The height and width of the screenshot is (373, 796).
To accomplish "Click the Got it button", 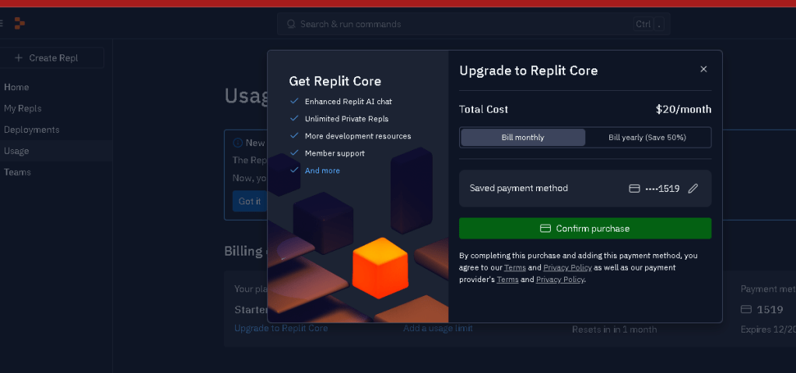I will [250, 201].
